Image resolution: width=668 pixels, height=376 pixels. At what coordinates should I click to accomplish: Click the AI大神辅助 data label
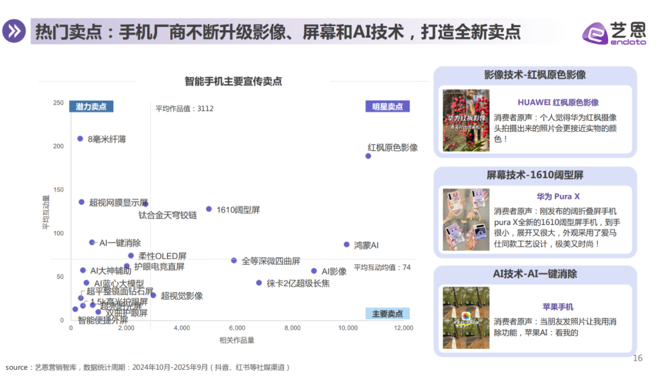(x=111, y=271)
